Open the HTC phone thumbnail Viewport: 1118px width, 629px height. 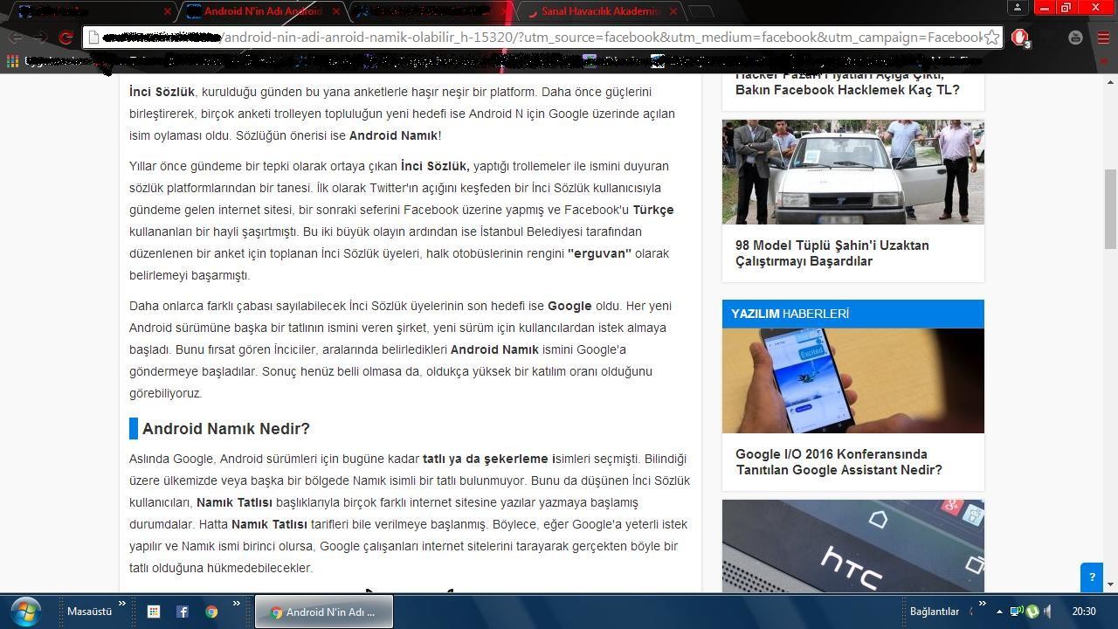coord(853,546)
